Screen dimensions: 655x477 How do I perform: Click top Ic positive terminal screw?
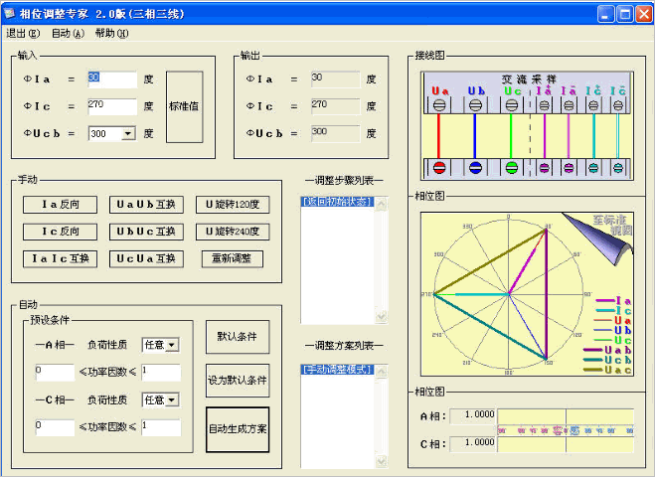[x=593, y=105]
